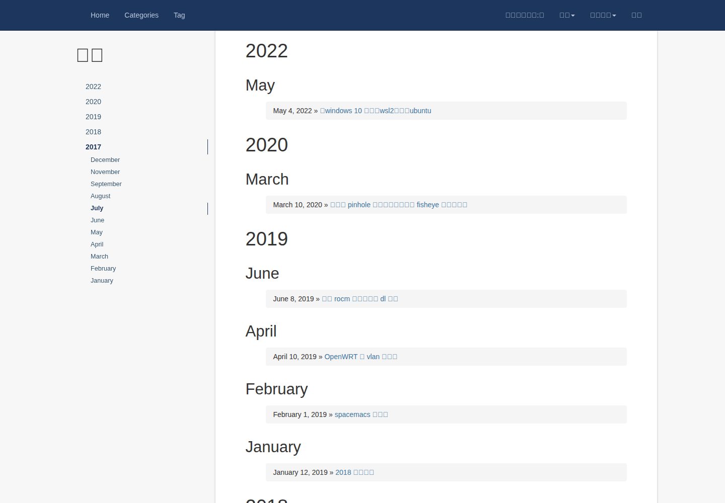Image resolution: width=725 pixels, height=503 pixels.
Task: Select March under 2017 in sidebar
Action: (x=100, y=257)
